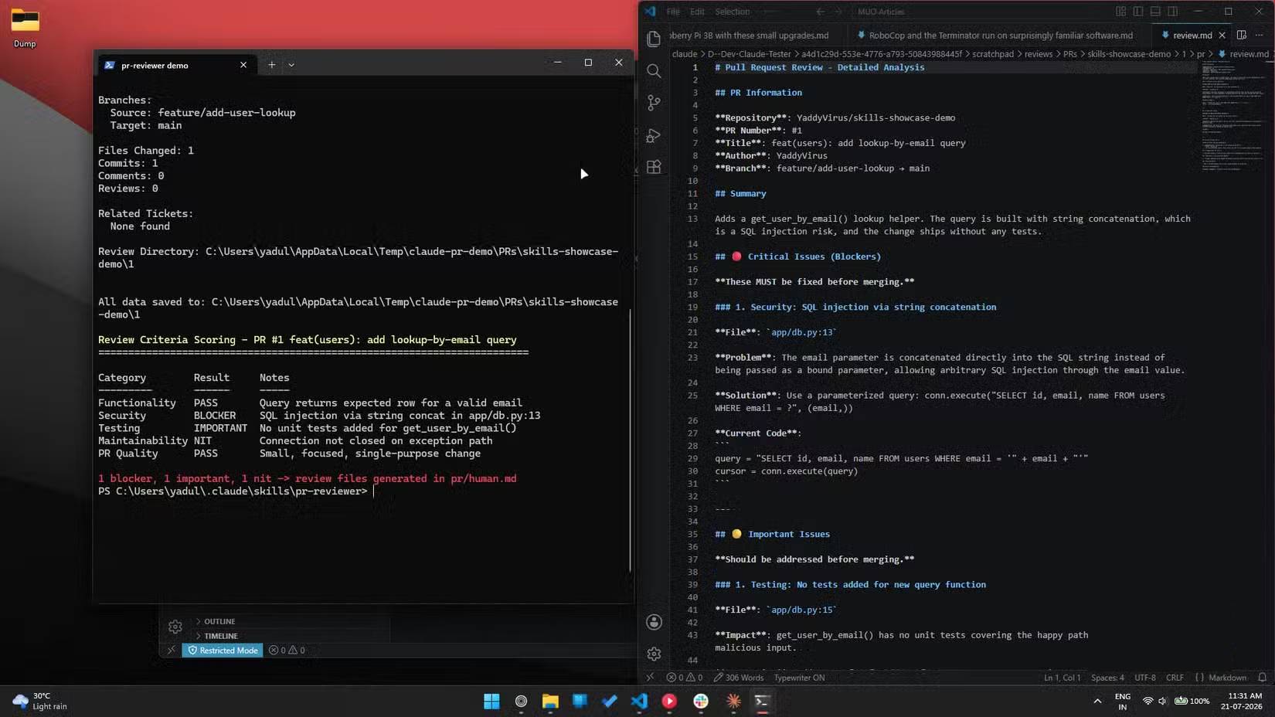Open the more actions ellipsis in editor tab bar
The width and height of the screenshot is (1275, 717).
1260,35
